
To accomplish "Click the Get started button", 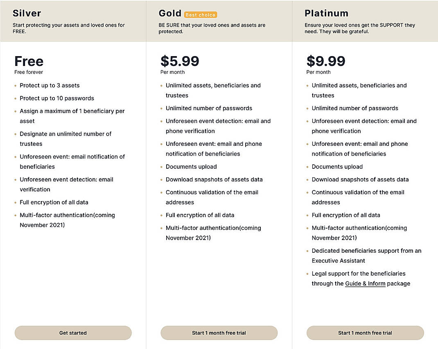I will [x=73, y=333].
